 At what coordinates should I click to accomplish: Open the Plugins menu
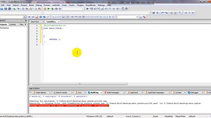[80, 5]
